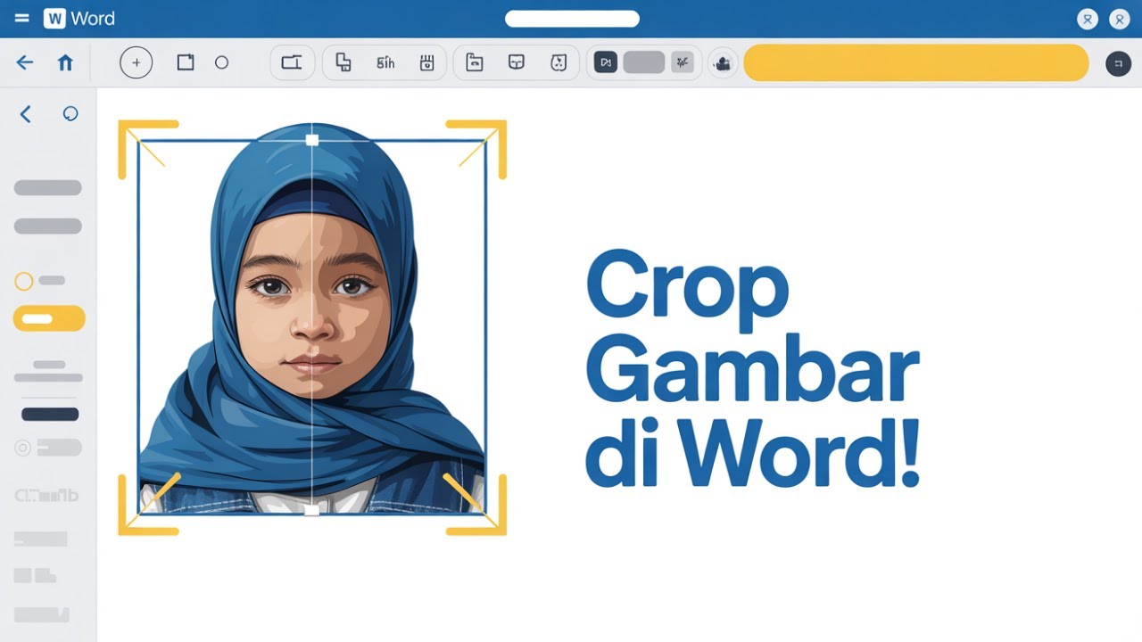Focus the white search pill in the title bar
Screen dimensions: 1142x642
pyautogui.click(x=572, y=19)
